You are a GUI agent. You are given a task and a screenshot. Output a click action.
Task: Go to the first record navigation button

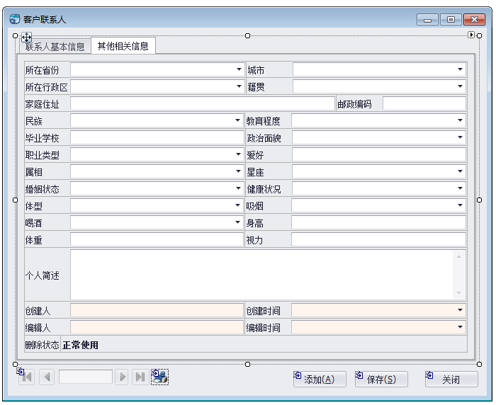click(27, 377)
